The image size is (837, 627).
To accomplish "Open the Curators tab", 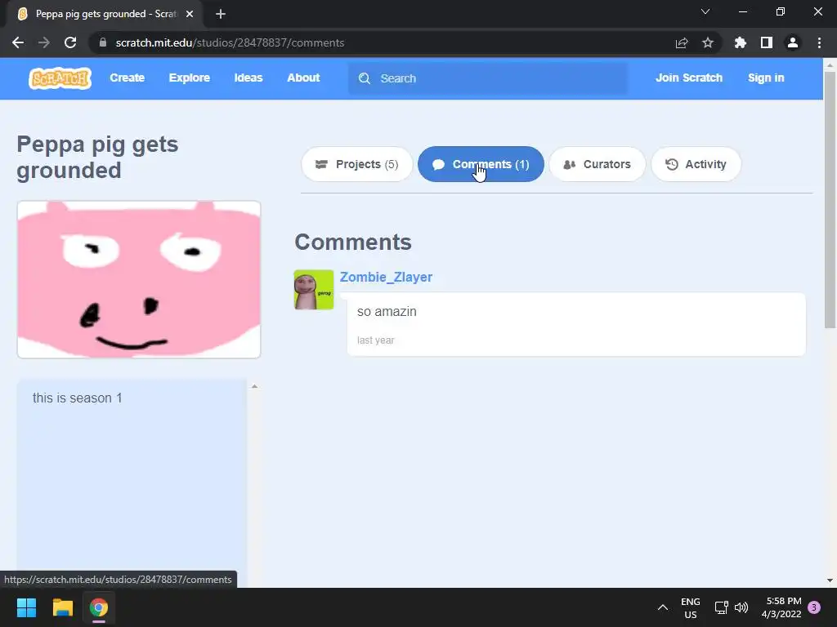I will coord(597,164).
